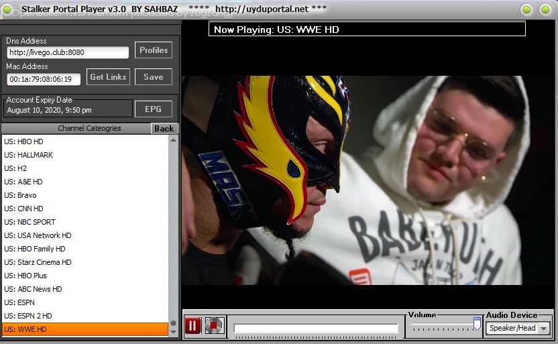Image resolution: width=558 pixels, height=344 pixels.
Task: Click the Mac Address input field
Action: tap(44, 79)
